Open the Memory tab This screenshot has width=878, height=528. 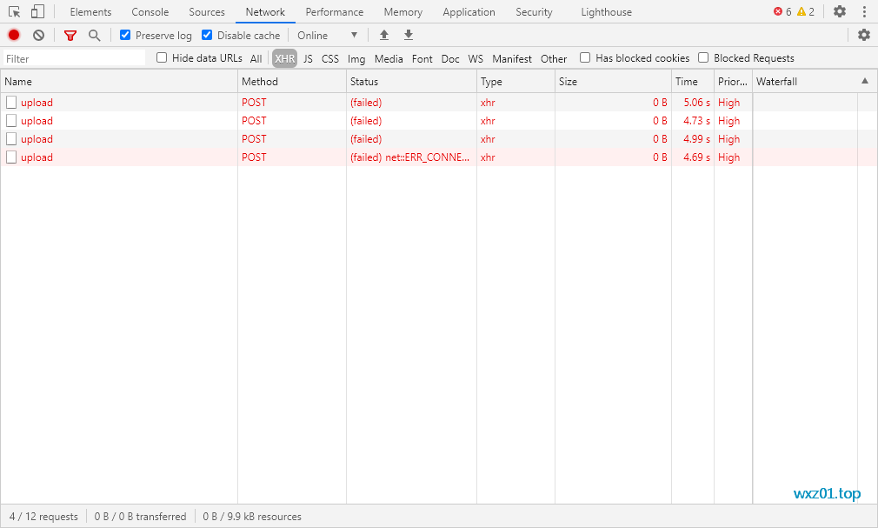pyautogui.click(x=403, y=12)
